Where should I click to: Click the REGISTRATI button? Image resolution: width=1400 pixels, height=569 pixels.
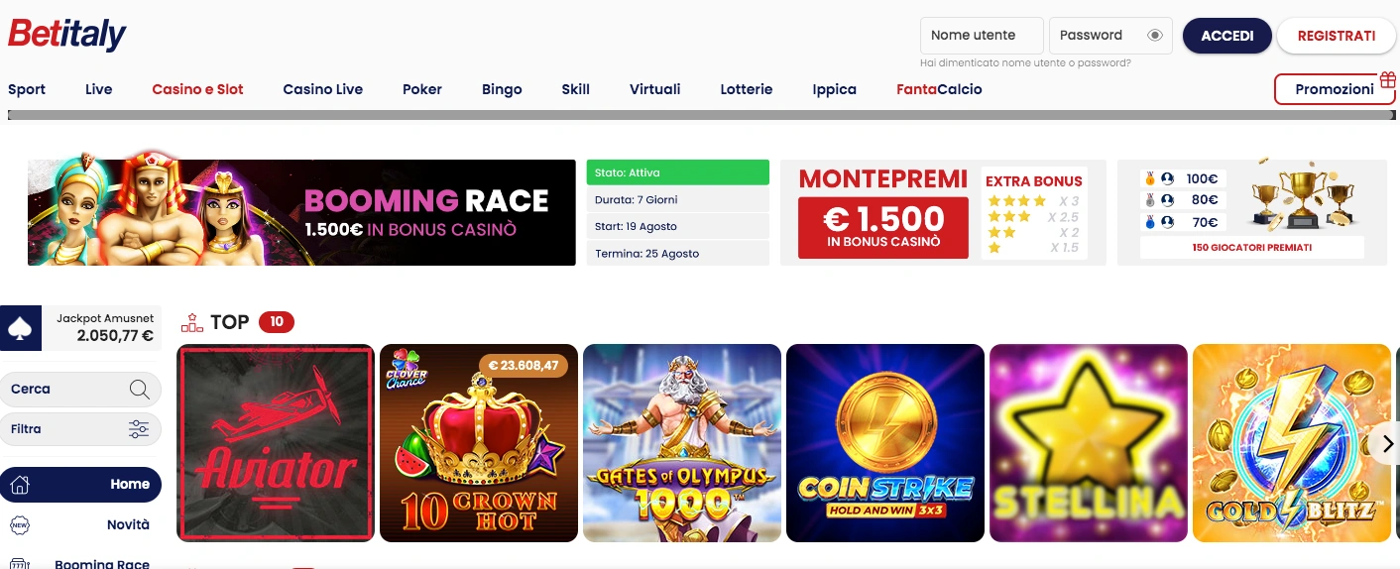(x=1336, y=36)
